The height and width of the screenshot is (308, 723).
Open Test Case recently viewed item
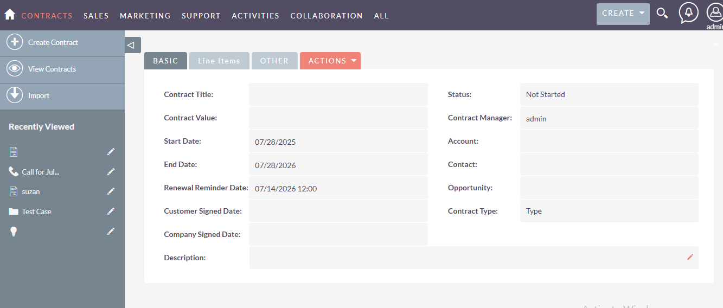pos(36,211)
